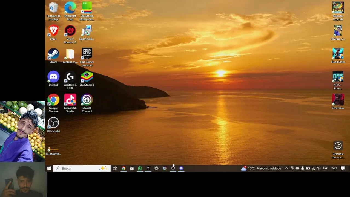The width and height of the screenshot is (350, 197).
Task: Open the notification action center
Action: 343,168
